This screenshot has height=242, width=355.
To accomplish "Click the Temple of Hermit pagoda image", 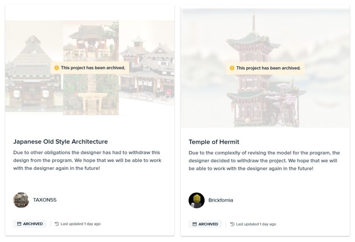I will [265, 68].
